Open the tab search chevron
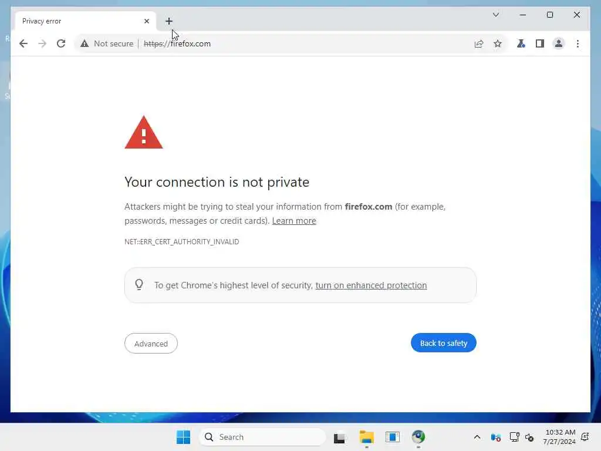 pyautogui.click(x=495, y=15)
